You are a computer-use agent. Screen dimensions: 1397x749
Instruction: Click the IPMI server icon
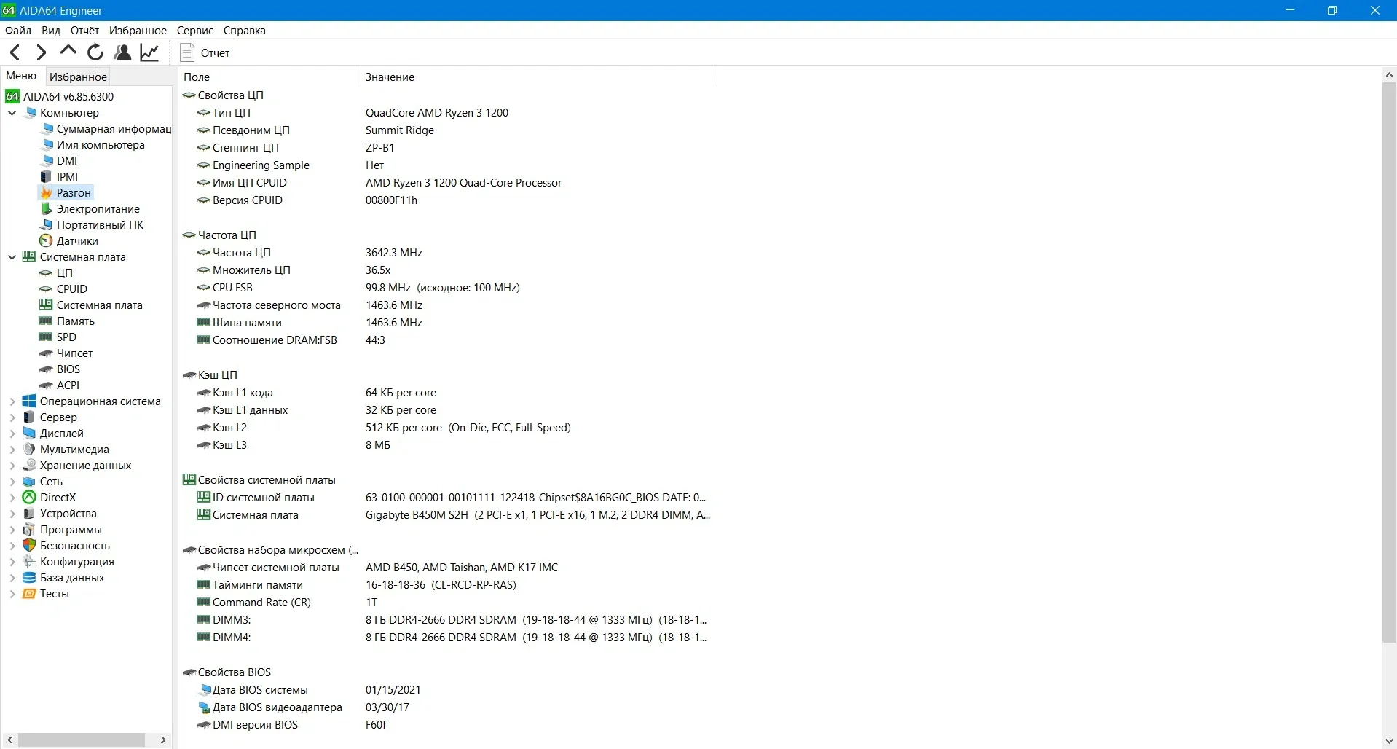pyautogui.click(x=47, y=177)
